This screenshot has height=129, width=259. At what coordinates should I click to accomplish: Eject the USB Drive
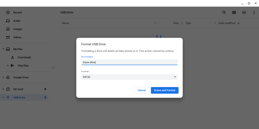click(45, 97)
